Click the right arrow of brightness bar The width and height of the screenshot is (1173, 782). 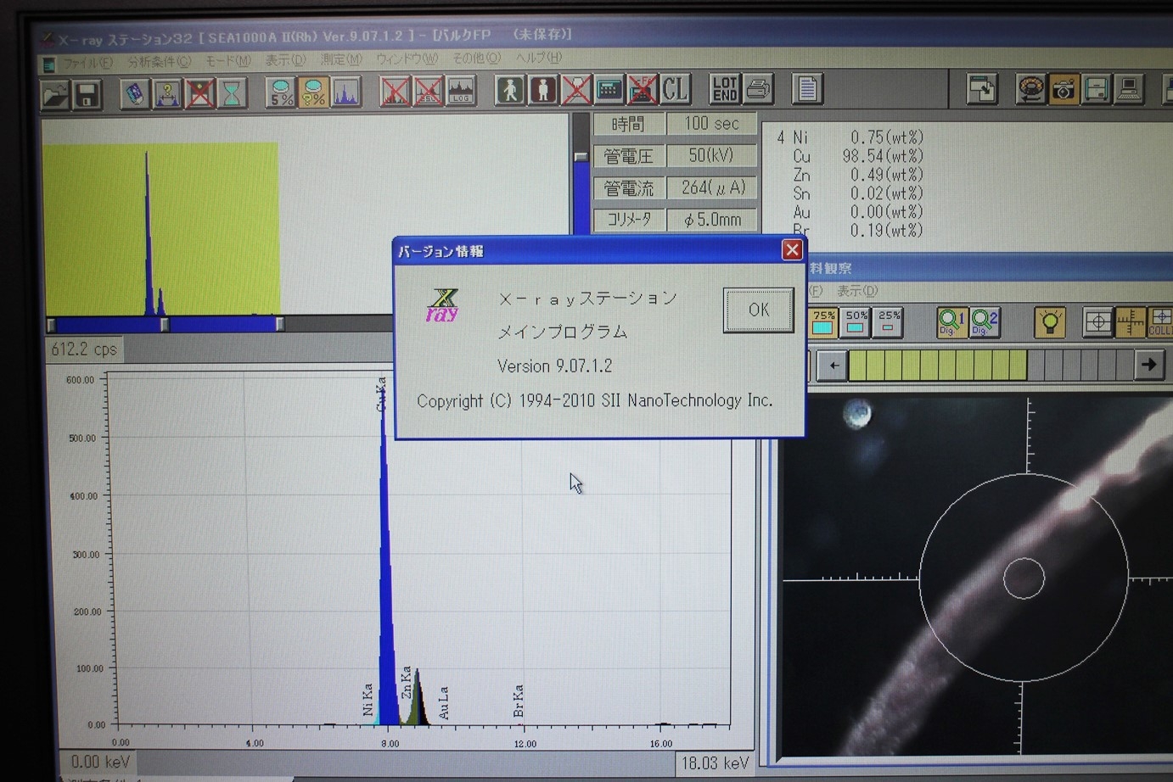[1149, 365]
